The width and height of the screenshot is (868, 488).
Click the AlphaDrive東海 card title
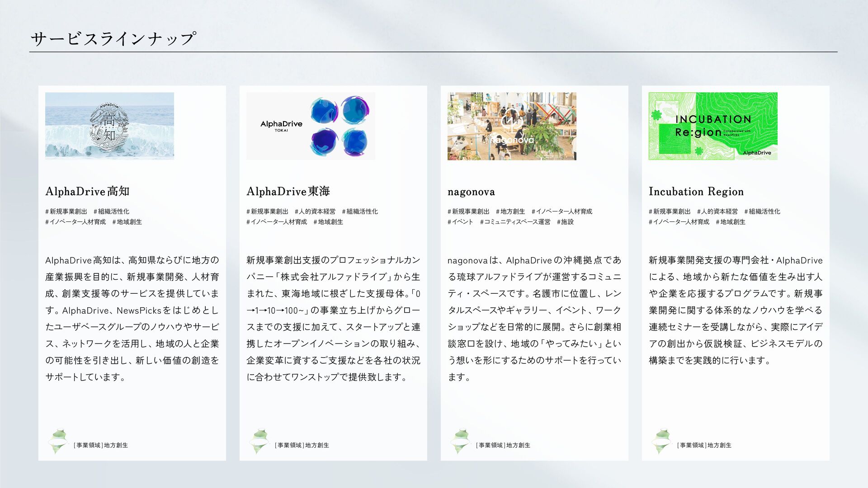coord(288,192)
